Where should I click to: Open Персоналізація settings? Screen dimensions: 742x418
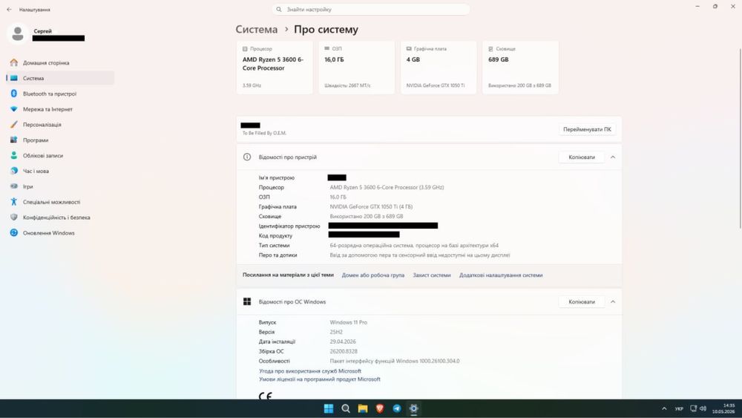pos(60,125)
